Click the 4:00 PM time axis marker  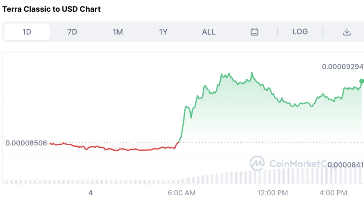pyautogui.click(x=333, y=193)
